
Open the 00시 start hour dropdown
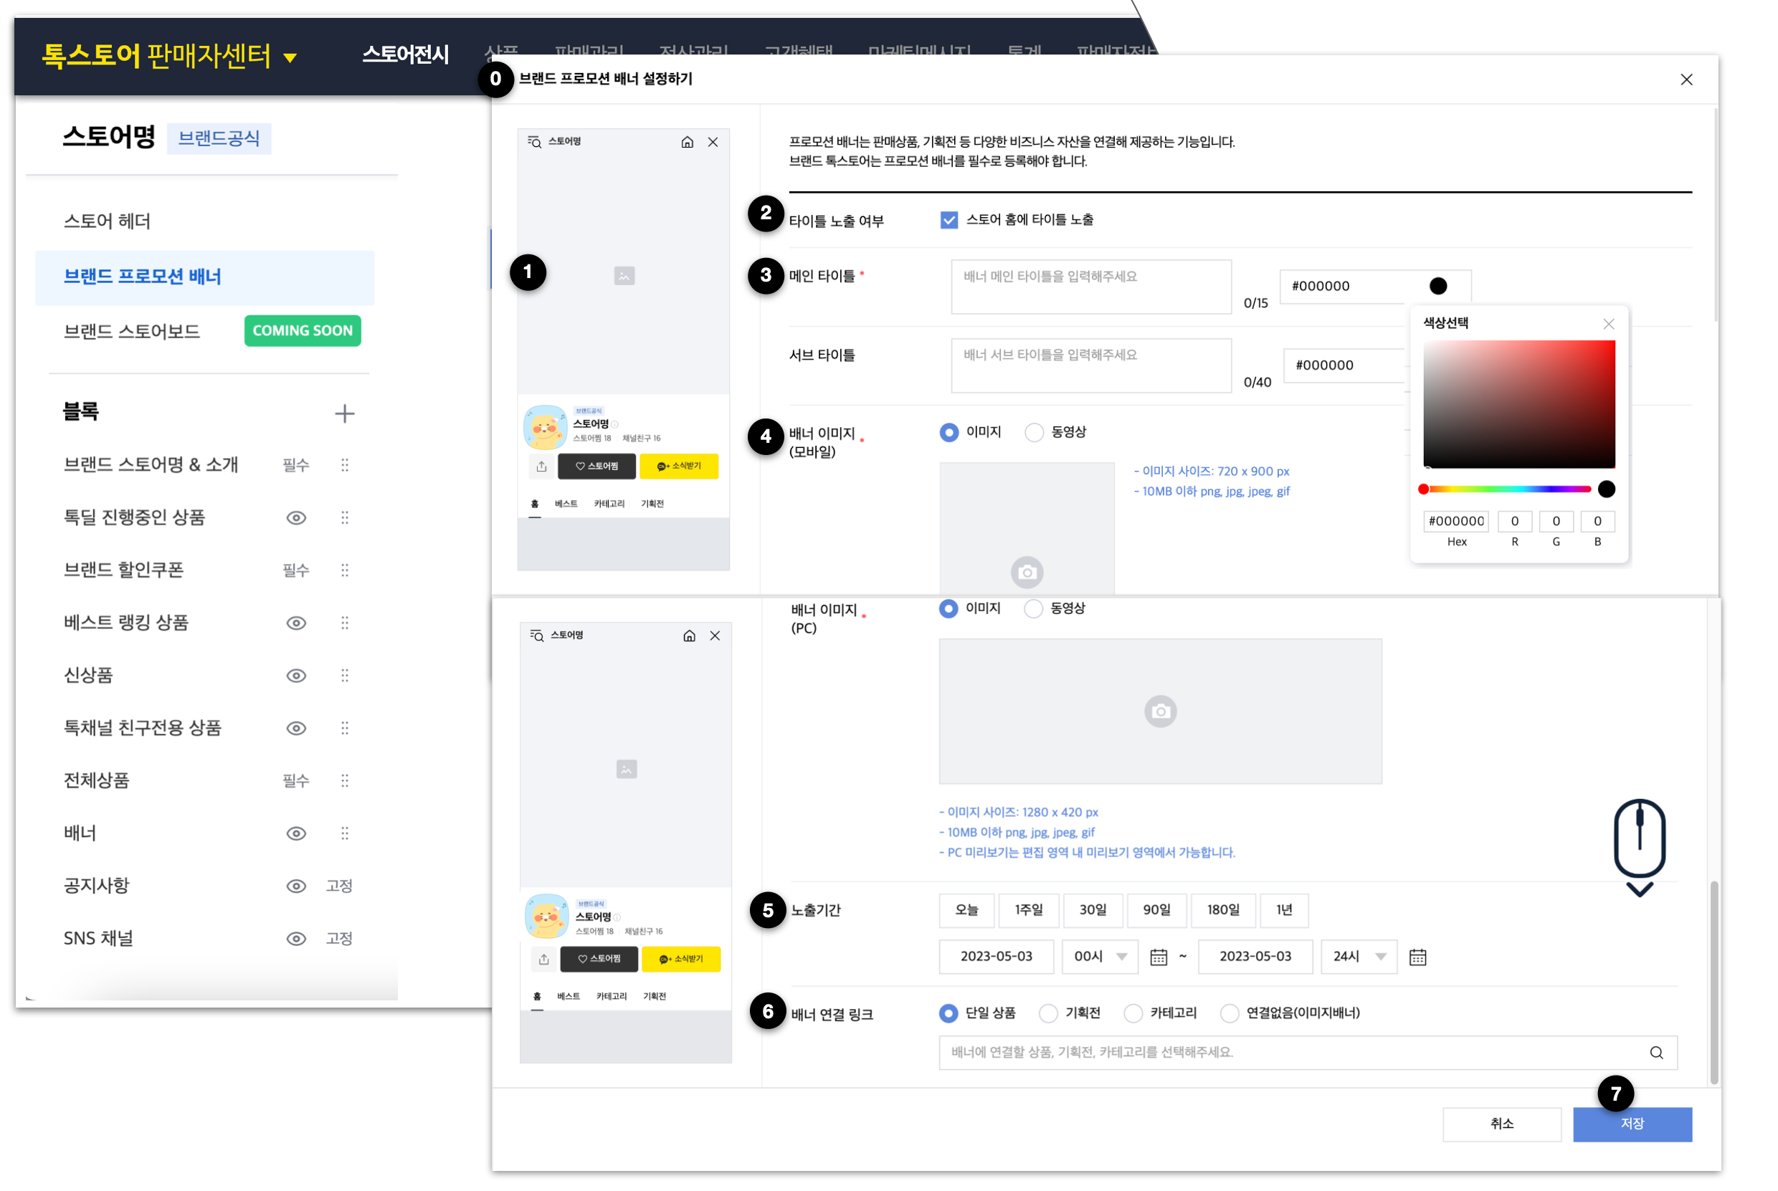tap(1100, 956)
